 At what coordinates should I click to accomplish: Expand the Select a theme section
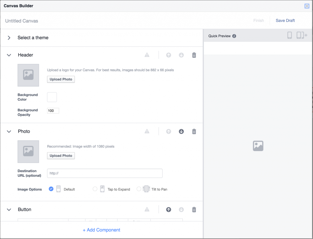click(9, 38)
